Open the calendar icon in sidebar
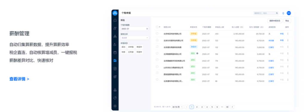 coord(115,52)
